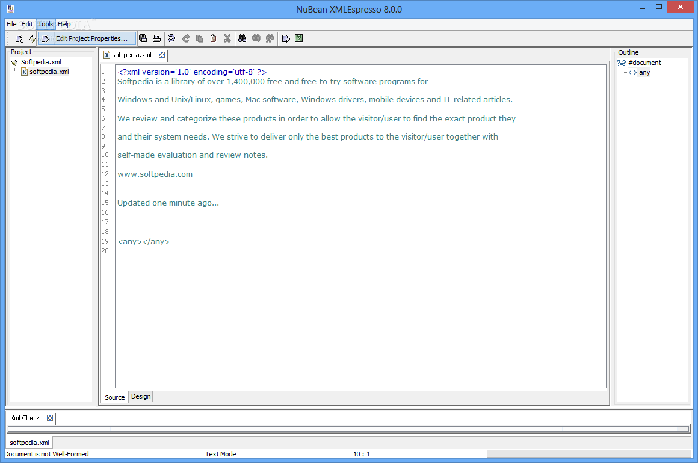Maximize the XMLEspresso window
The height and width of the screenshot is (463, 698).
coord(659,7)
